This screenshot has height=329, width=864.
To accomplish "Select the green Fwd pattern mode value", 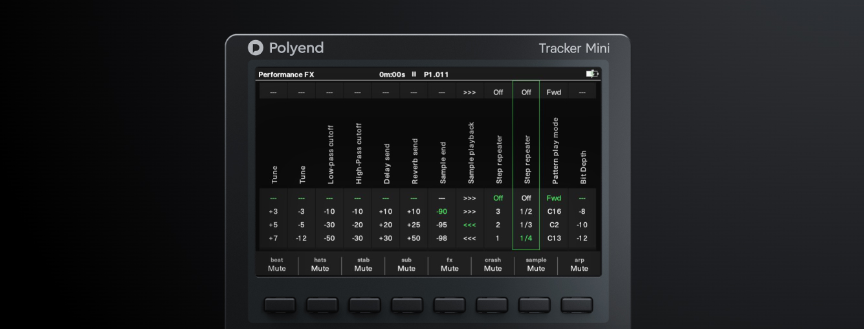I will point(554,198).
